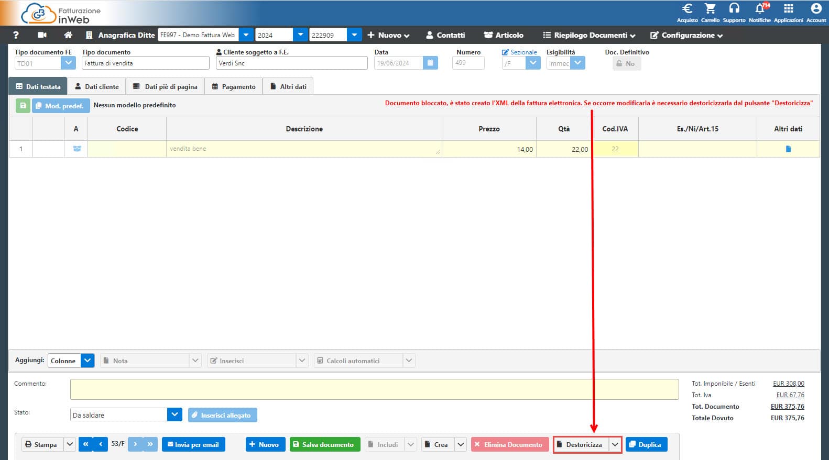This screenshot has width=829, height=460.
Task: Click the Destoricizza button
Action: click(581, 444)
